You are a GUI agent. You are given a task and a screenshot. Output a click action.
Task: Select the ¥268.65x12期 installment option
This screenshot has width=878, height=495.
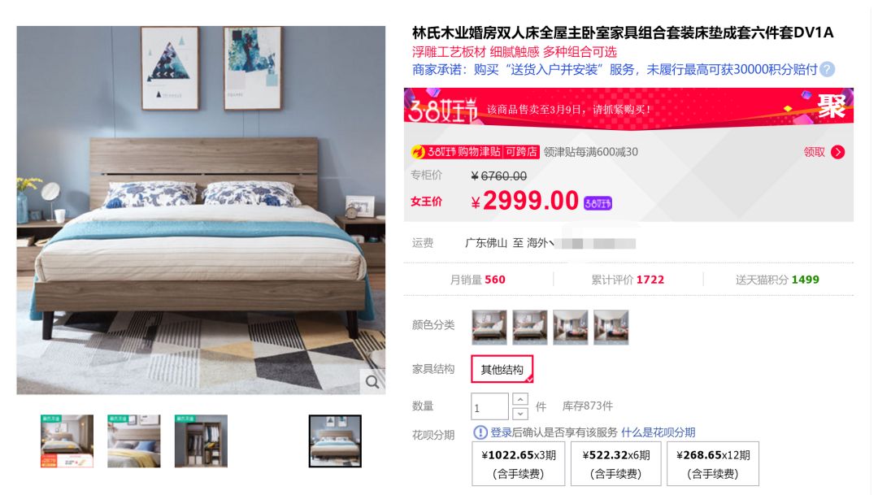click(713, 463)
